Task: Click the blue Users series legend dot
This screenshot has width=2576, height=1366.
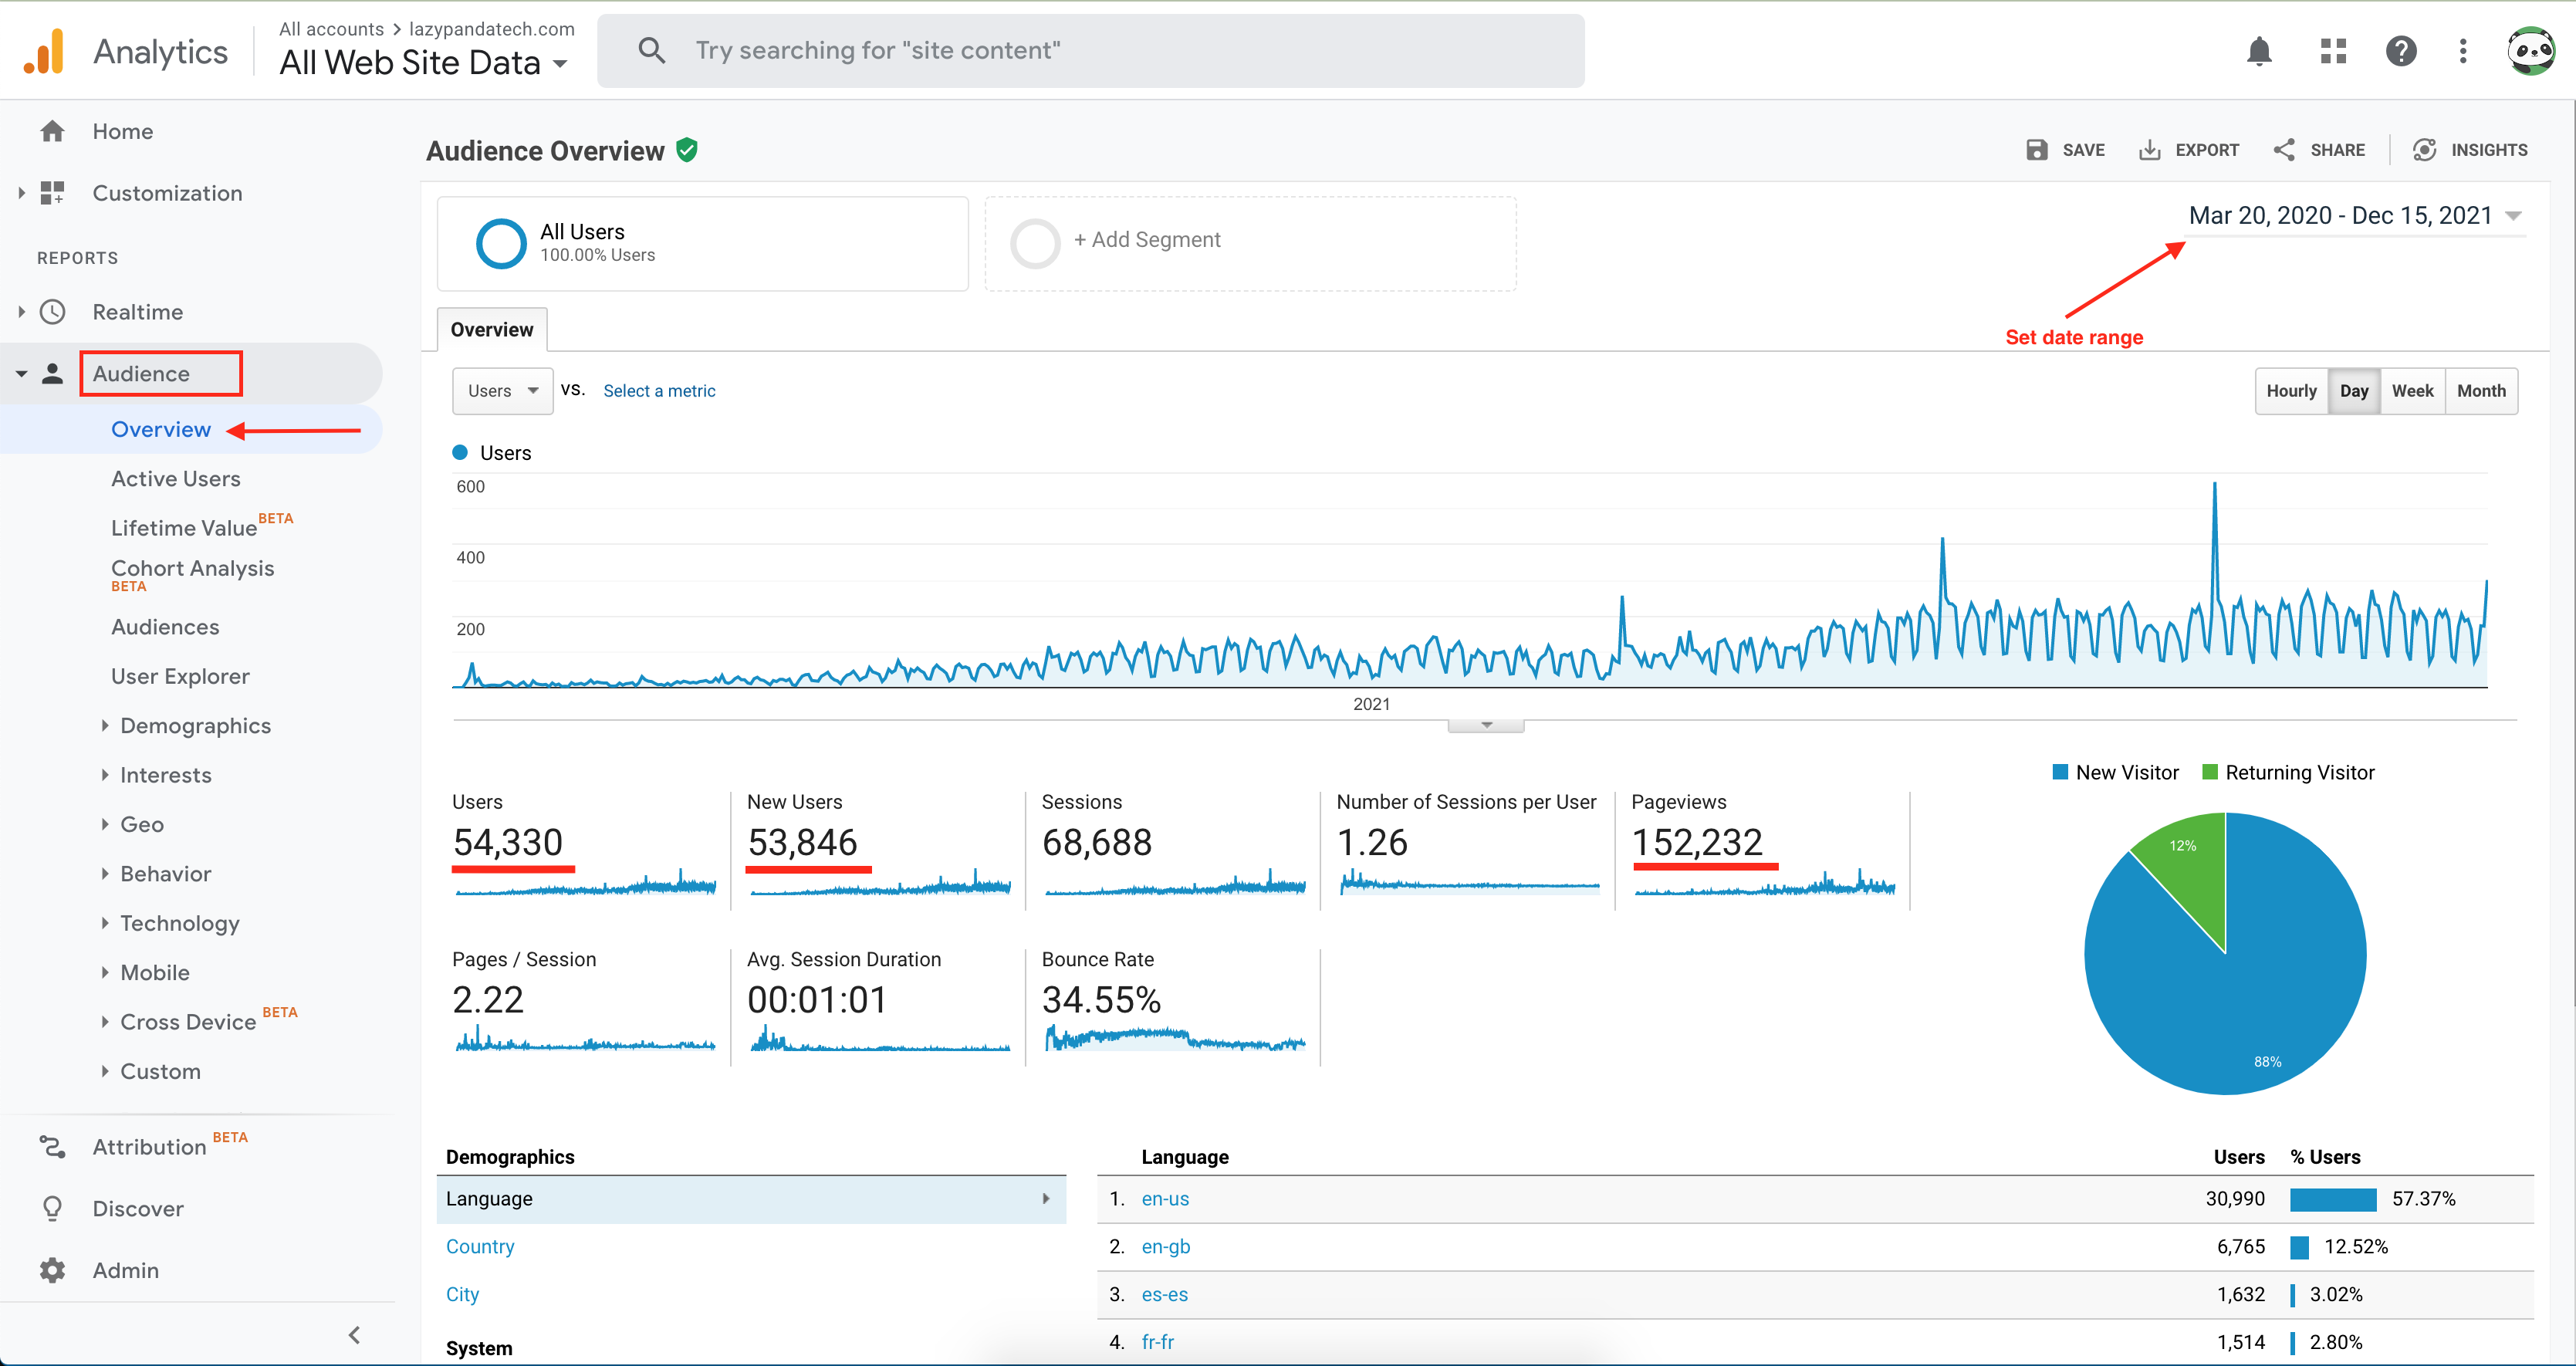Action: (x=460, y=453)
